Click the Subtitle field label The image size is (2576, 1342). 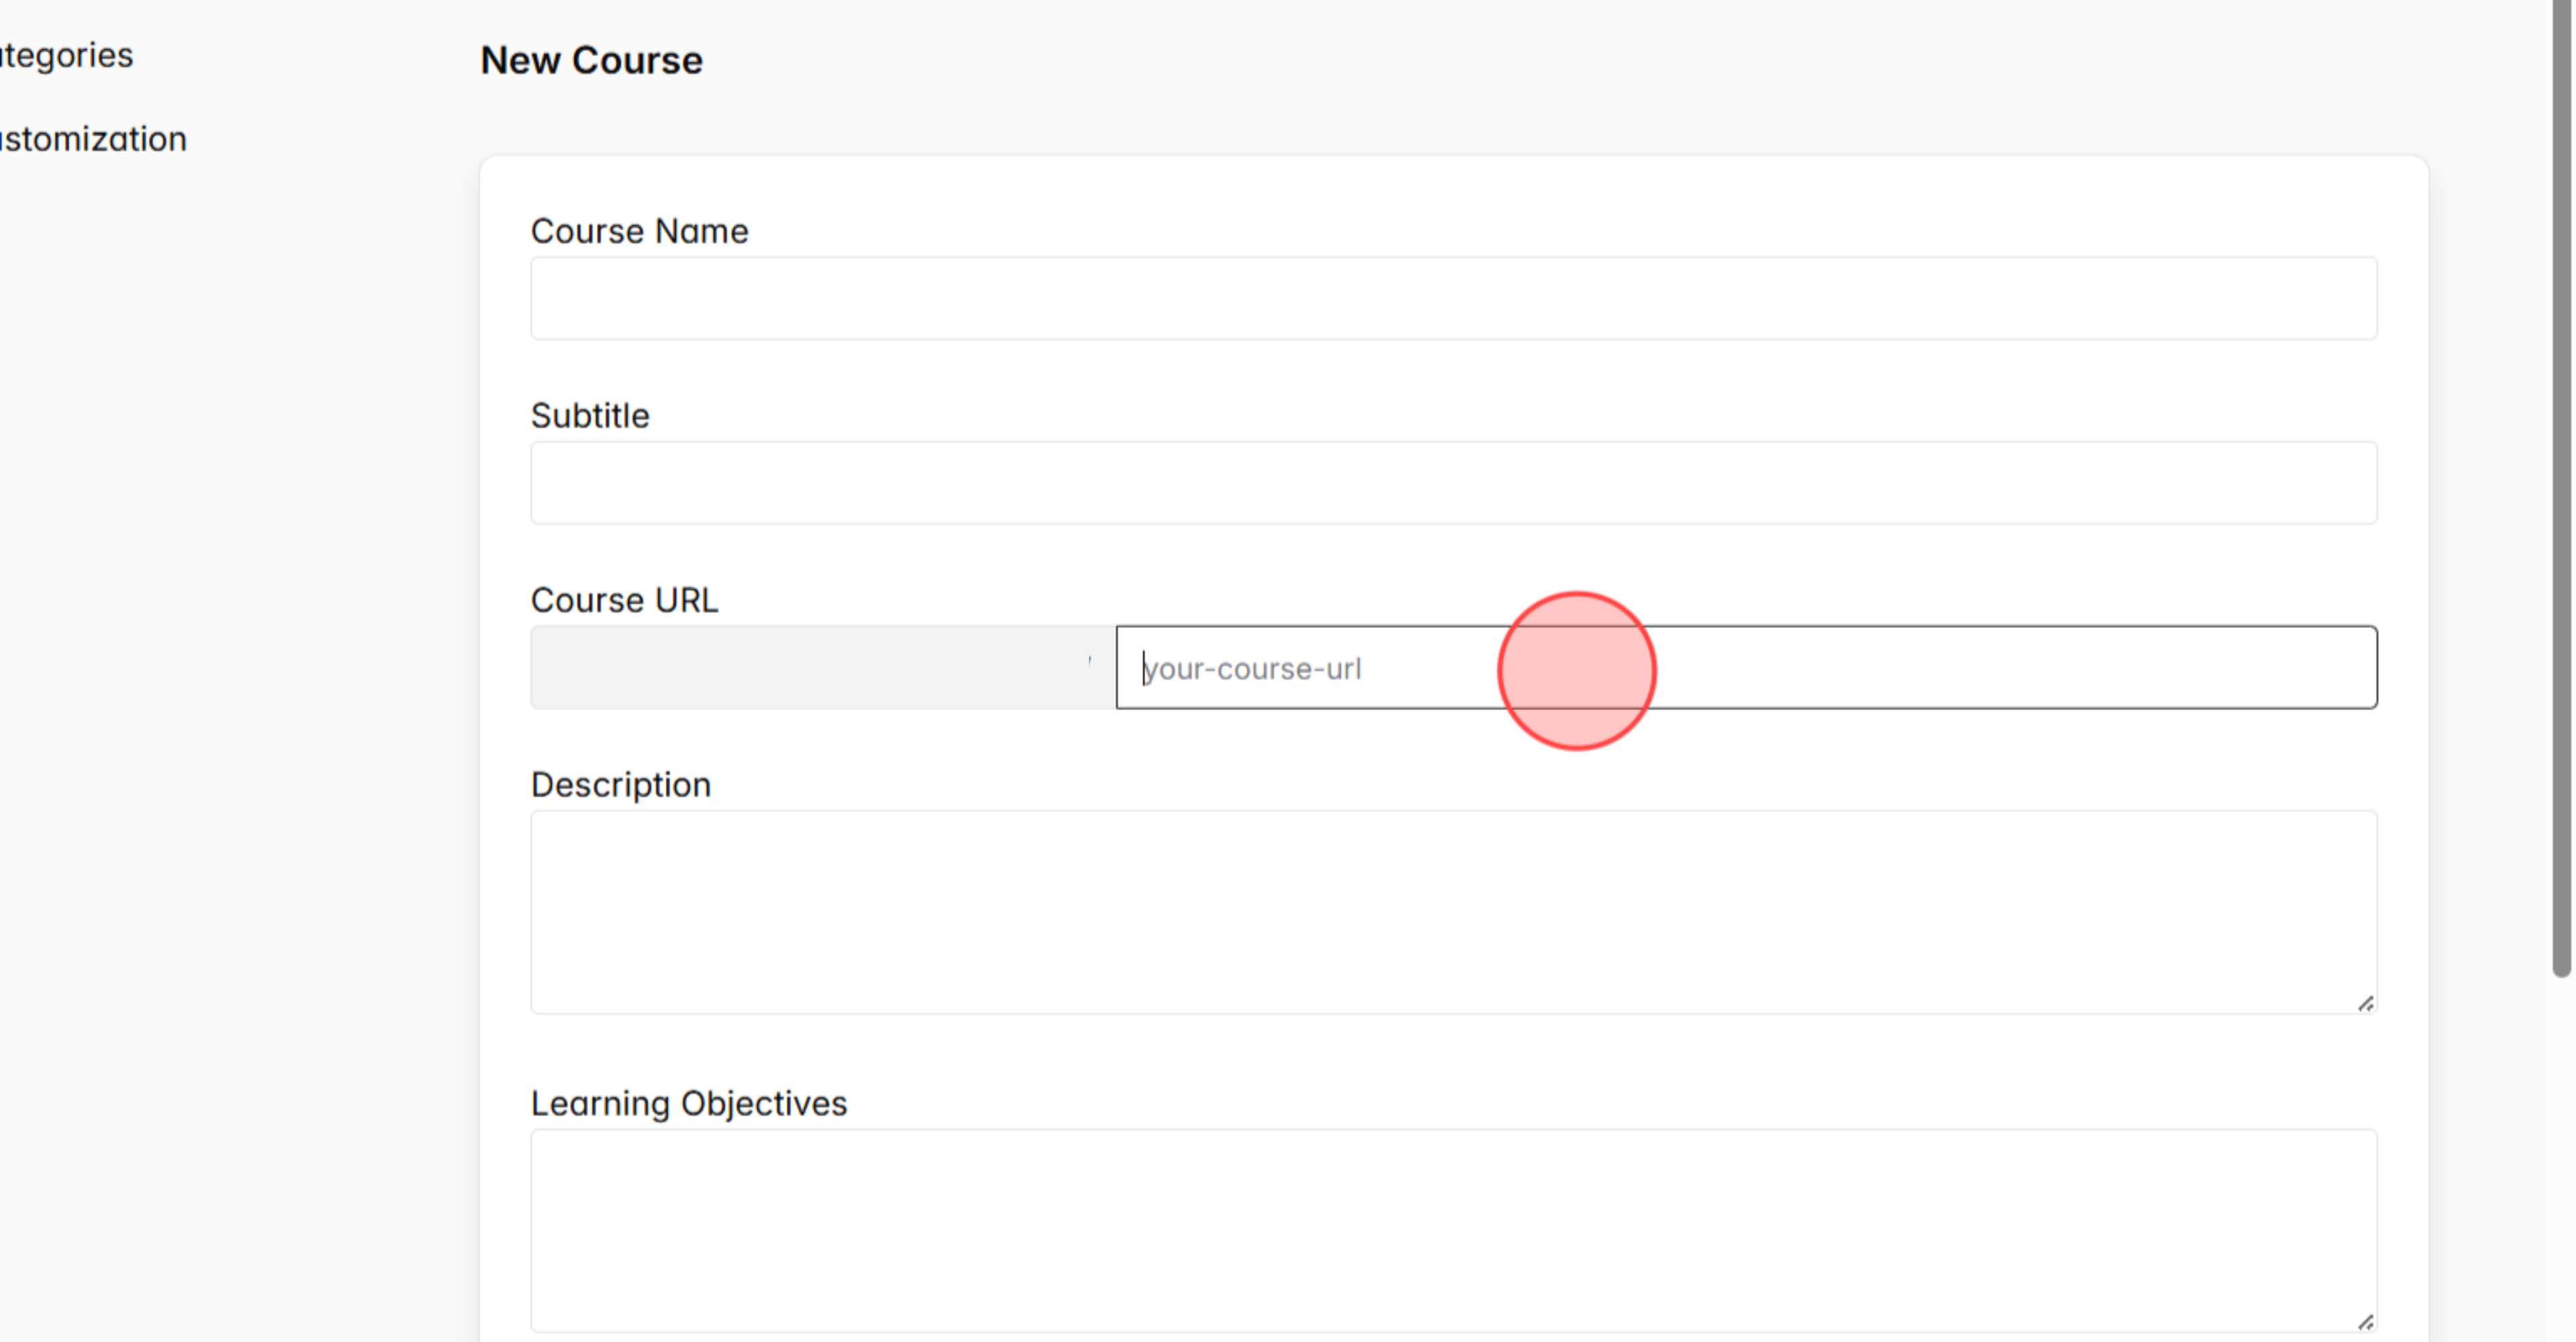(x=590, y=415)
